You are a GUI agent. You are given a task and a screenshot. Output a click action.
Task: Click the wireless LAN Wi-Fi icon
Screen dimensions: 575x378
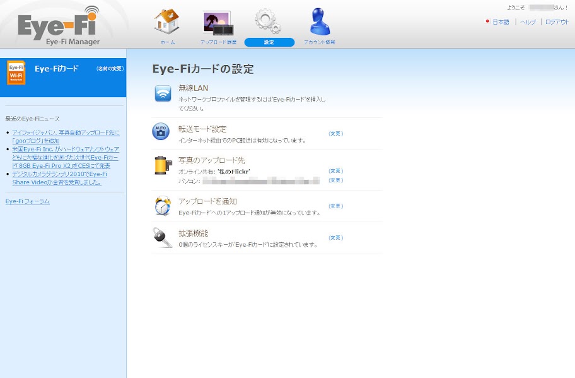pos(163,94)
